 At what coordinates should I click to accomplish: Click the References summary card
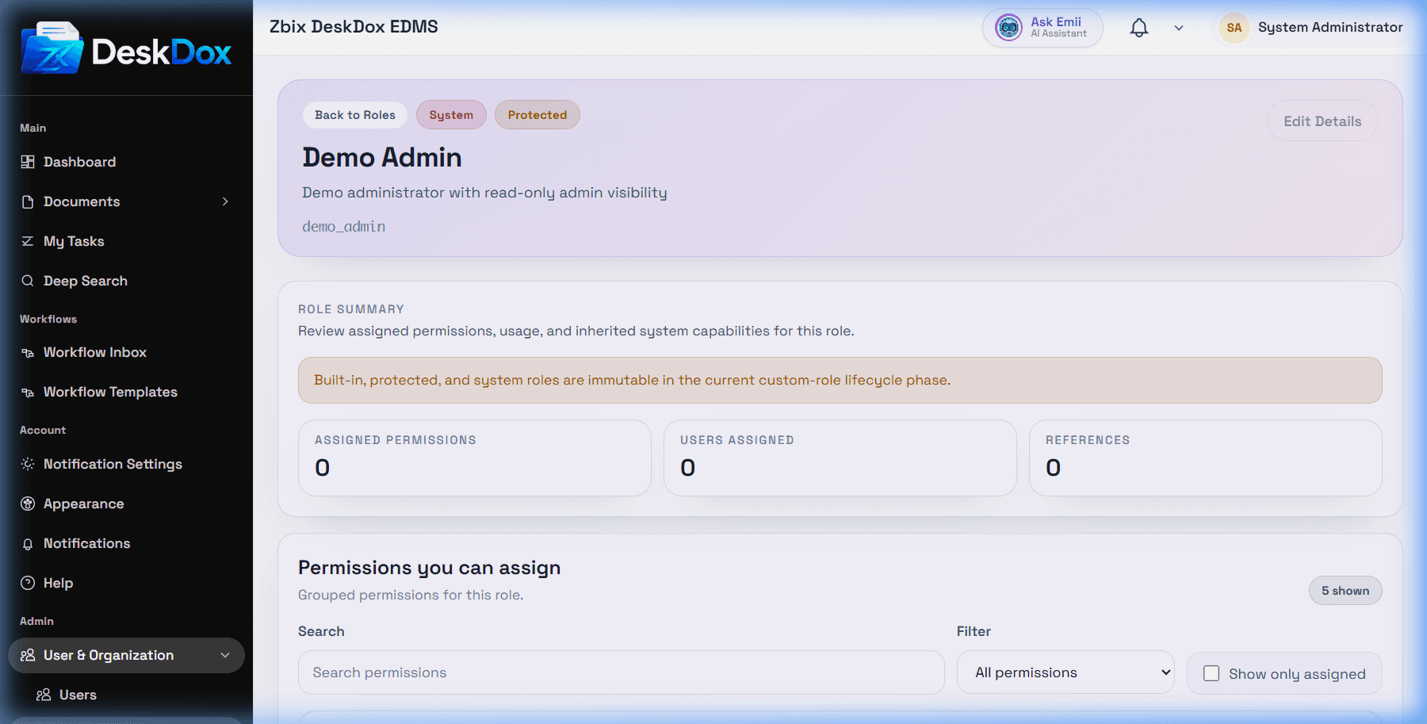(x=1206, y=458)
